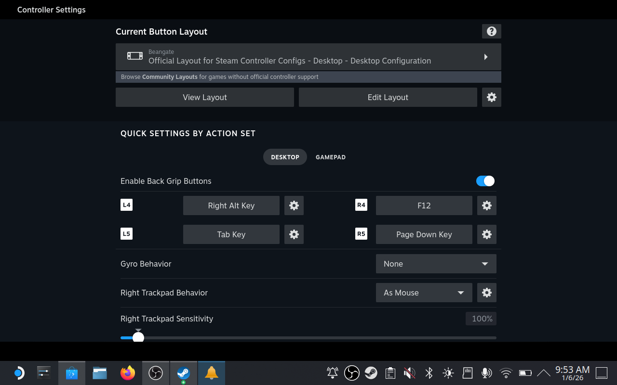The height and width of the screenshot is (385, 617).
Task: Open controller settings help question mark
Action: click(491, 31)
